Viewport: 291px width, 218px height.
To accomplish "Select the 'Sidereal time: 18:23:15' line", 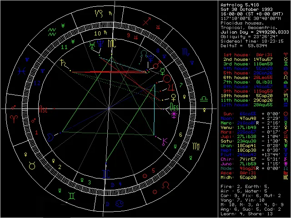I will [x=252, y=41].
